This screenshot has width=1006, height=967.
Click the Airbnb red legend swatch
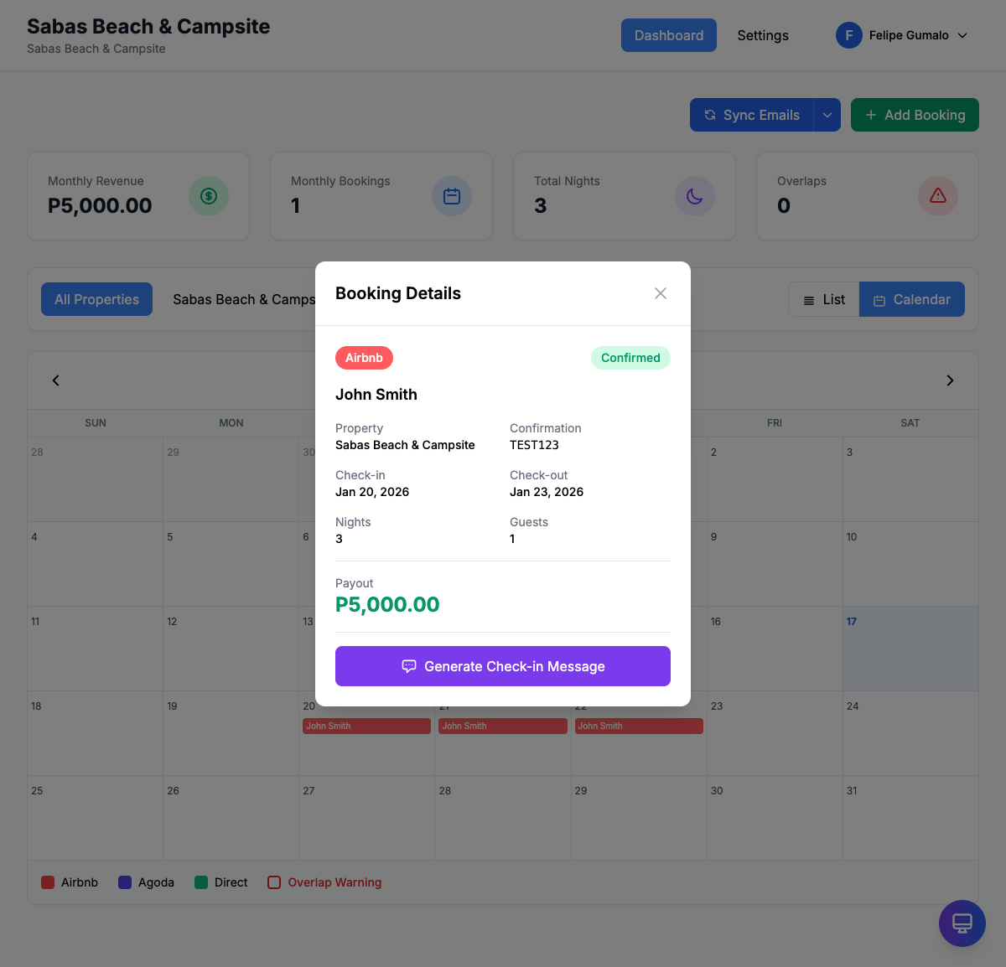pos(48,882)
